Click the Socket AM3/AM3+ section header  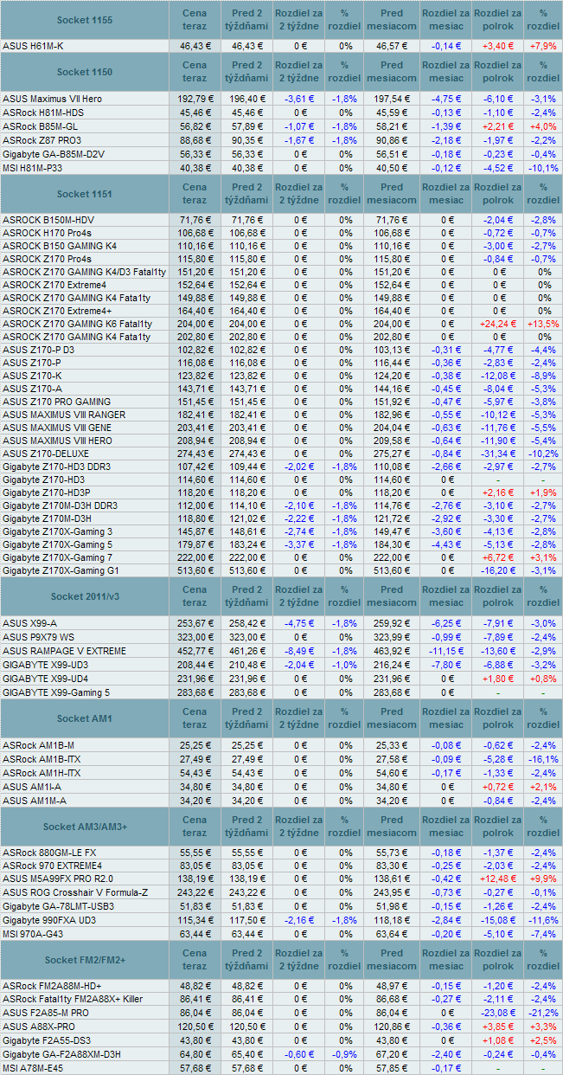click(84, 827)
